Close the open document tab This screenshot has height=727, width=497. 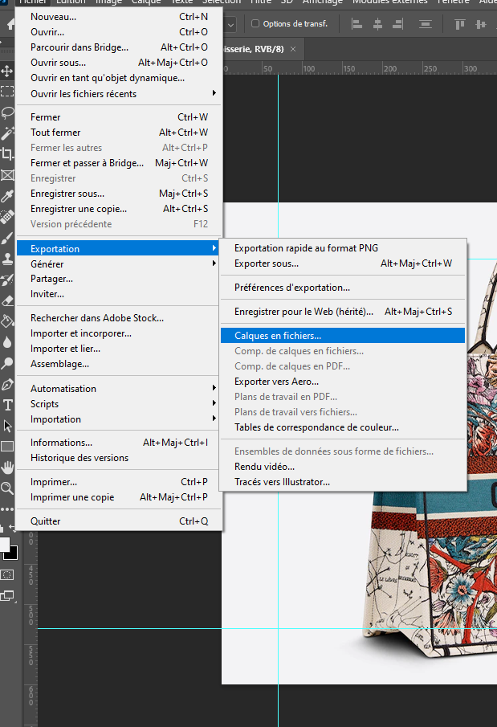[x=293, y=49]
